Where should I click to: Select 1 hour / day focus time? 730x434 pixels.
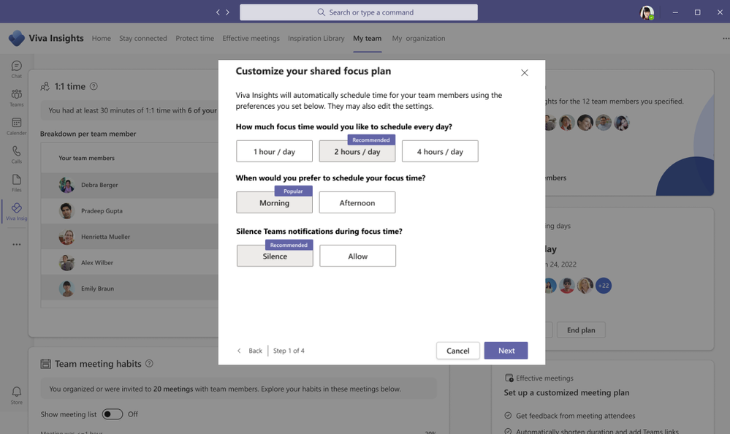click(274, 151)
